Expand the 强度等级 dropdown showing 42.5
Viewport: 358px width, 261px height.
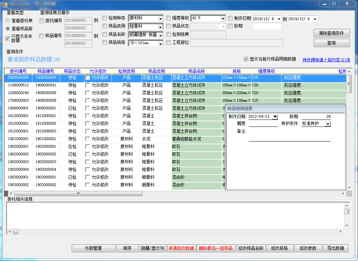click(x=223, y=18)
